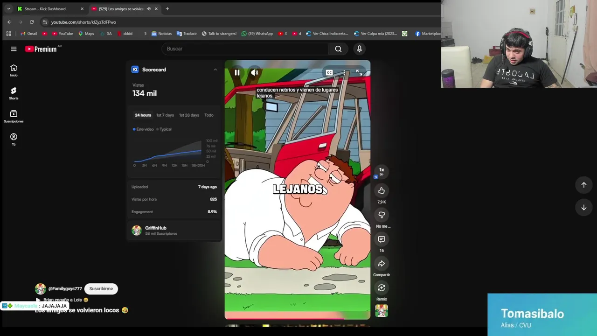
Task: Select the 1st 7 days tab
Action: 165,115
